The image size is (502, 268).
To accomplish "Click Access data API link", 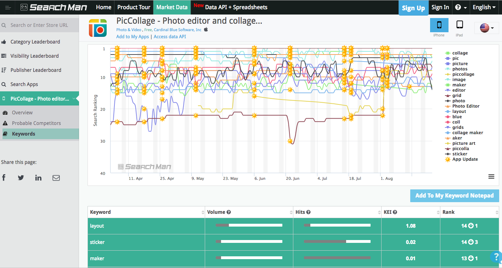I will 170,36.
